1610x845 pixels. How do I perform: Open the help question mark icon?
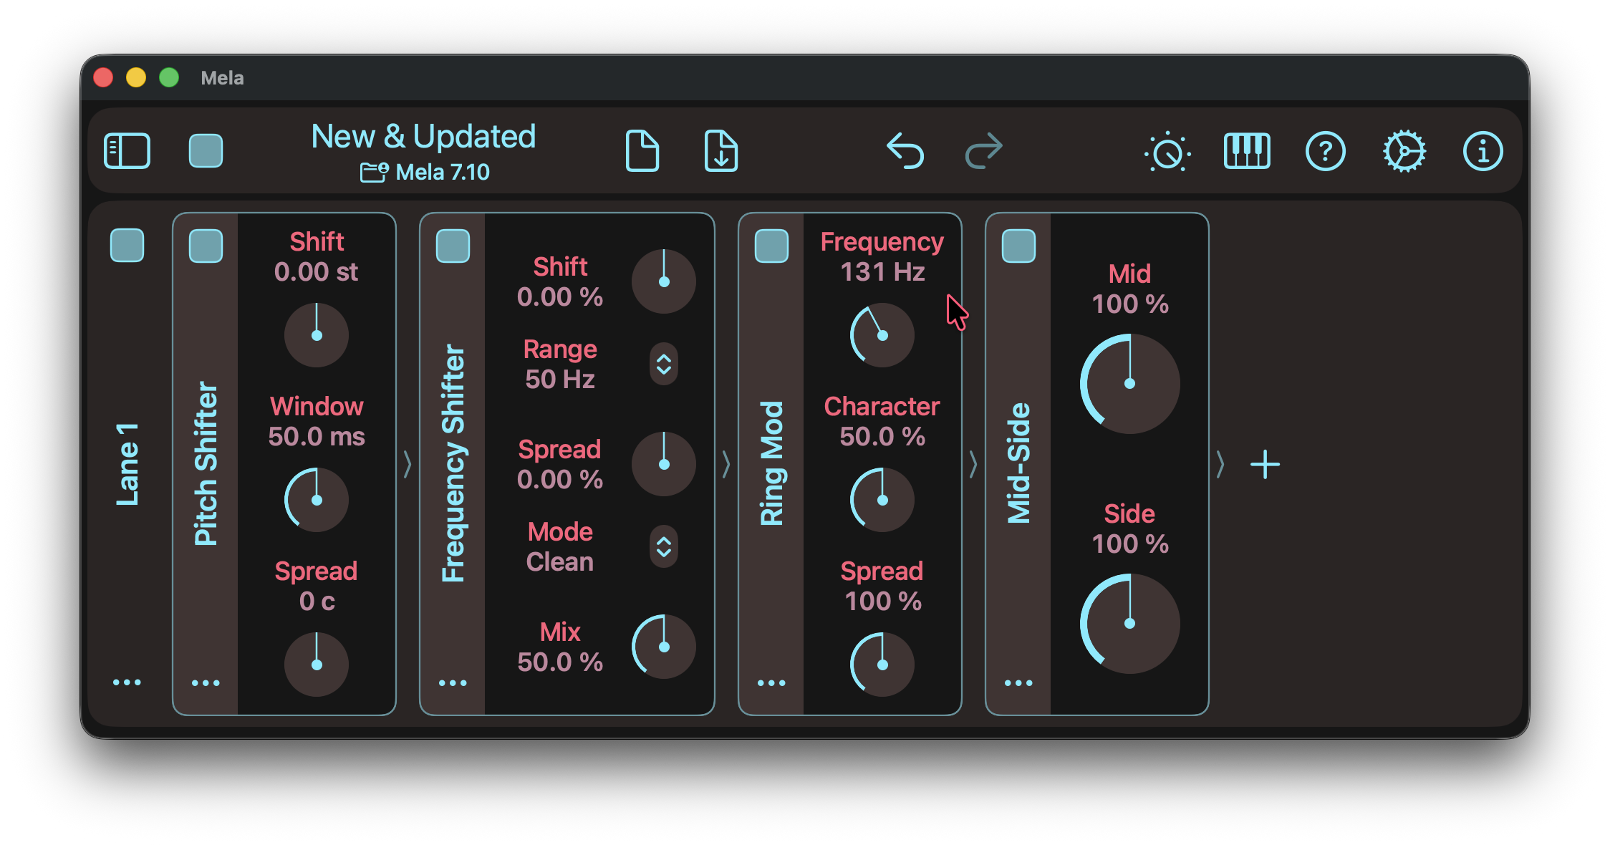click(x=1326, y=151)
